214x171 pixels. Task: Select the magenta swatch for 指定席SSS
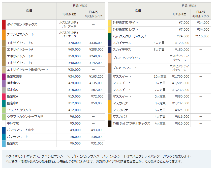click(4, 77)
